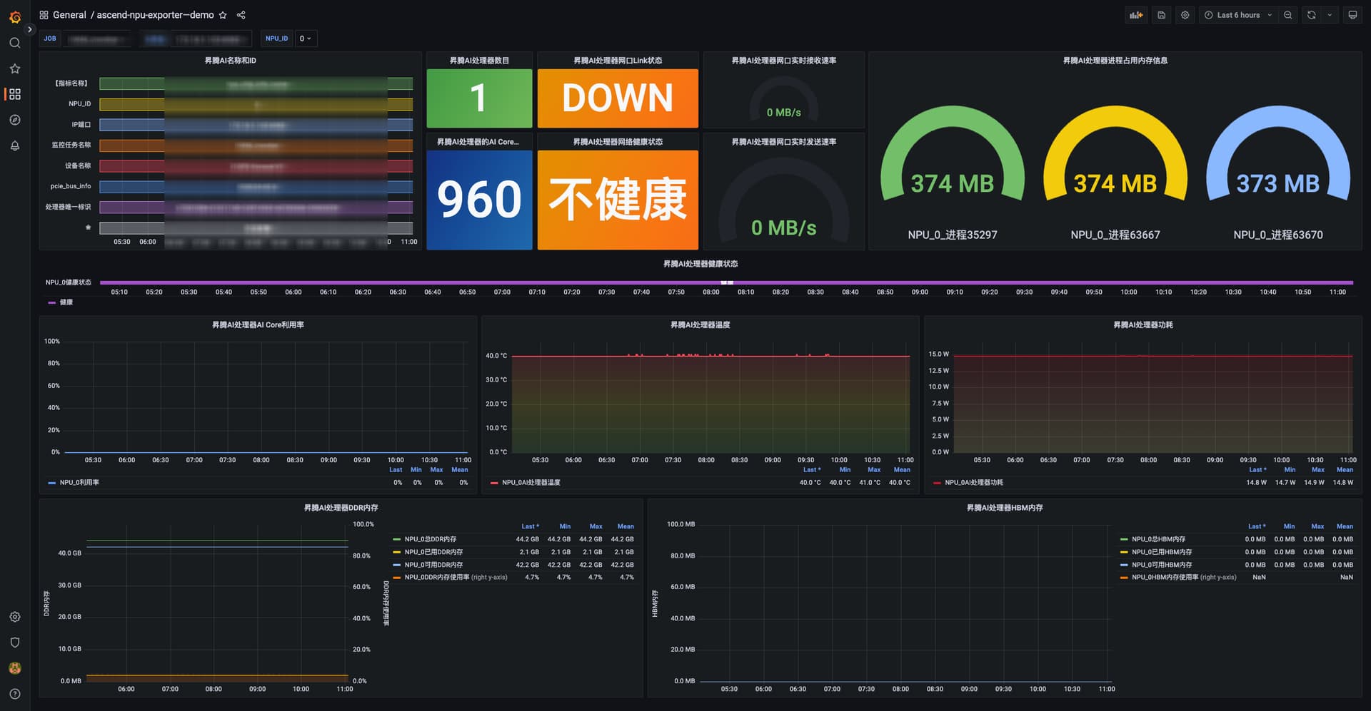The height and width of the screenshot is (711, 1371).
Task: Open Server Admin shield icon
Action: point(15,643)
